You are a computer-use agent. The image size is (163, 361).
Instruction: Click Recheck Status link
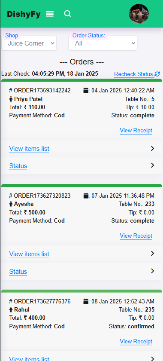(133, 74)
